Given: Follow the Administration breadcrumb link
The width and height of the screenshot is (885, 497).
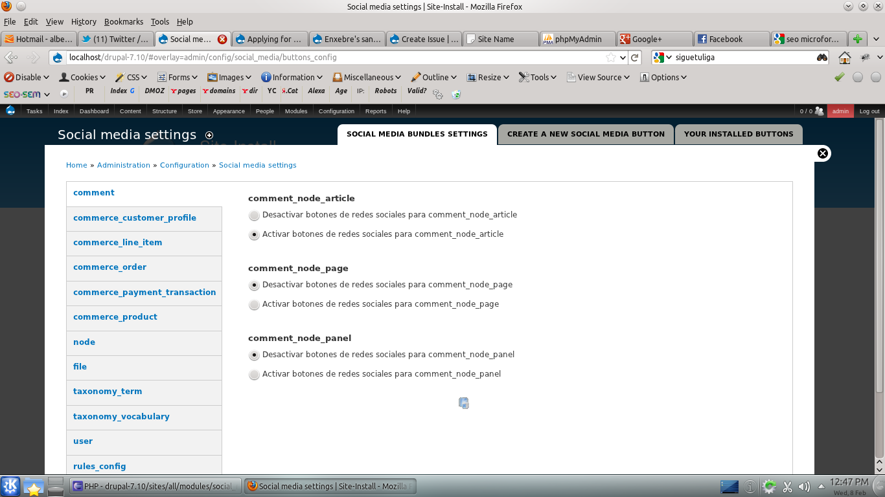Looking at the screenshot, I should coord(124,166).
